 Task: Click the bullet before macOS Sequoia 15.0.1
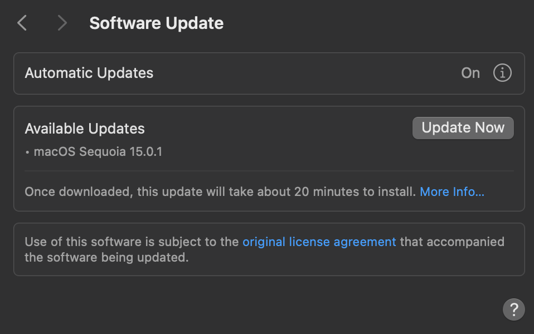tap(28, 152)
